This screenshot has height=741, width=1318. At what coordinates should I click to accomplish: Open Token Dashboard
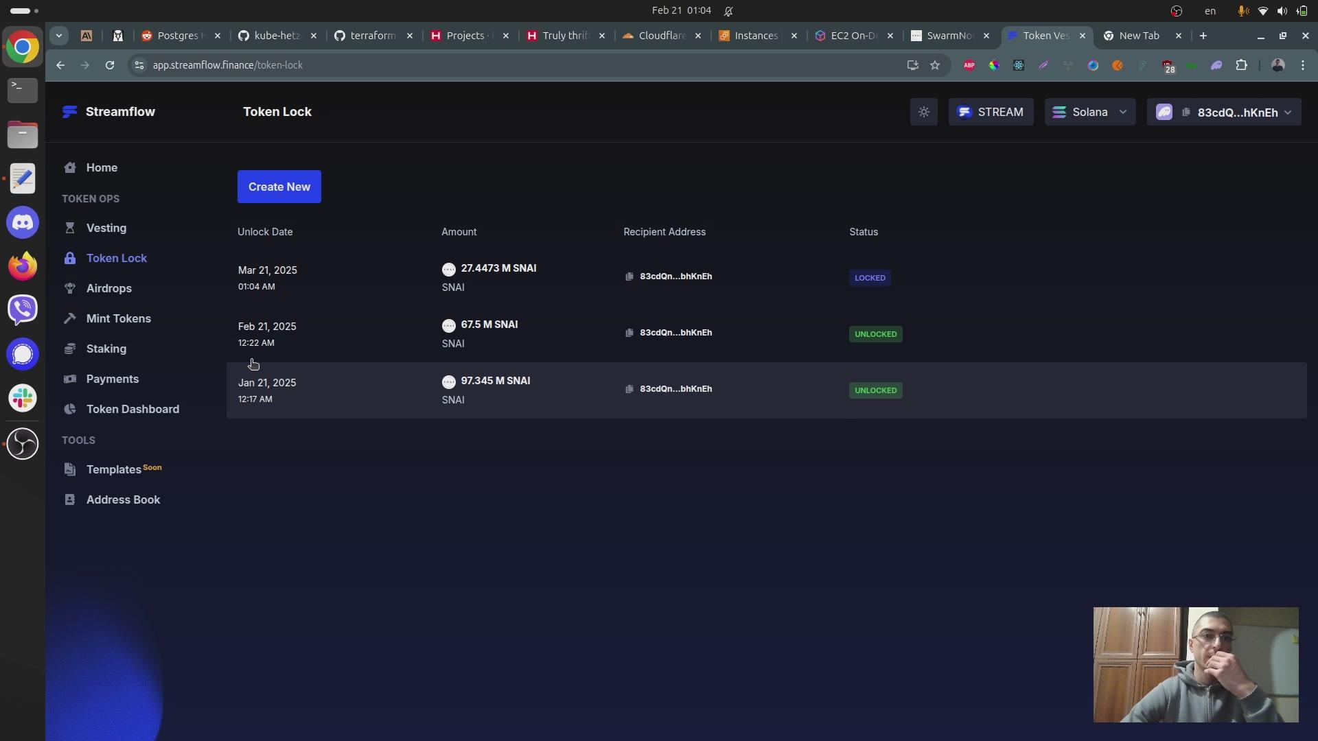coord(132,409)
